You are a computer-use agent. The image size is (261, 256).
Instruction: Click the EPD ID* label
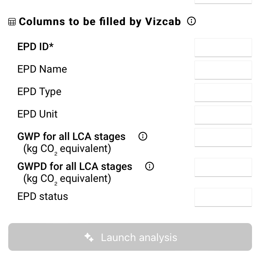[x=36, y=47]
